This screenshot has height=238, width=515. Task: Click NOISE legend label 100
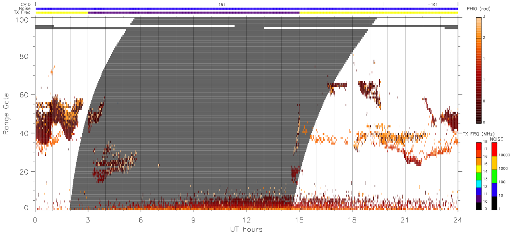(x=503, y=182)
